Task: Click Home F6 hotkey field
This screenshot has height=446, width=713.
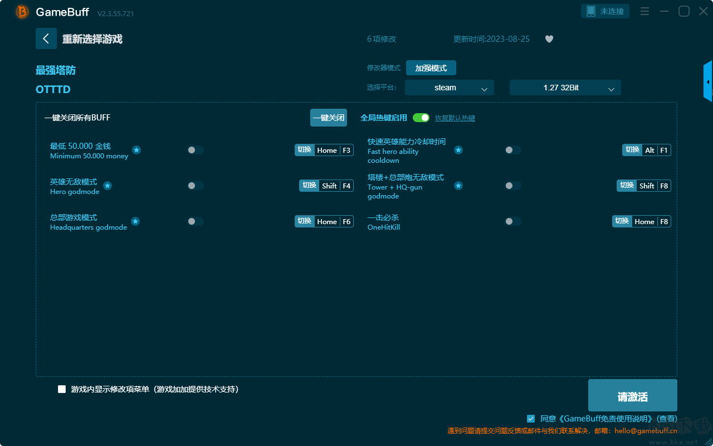Action: 334,221
